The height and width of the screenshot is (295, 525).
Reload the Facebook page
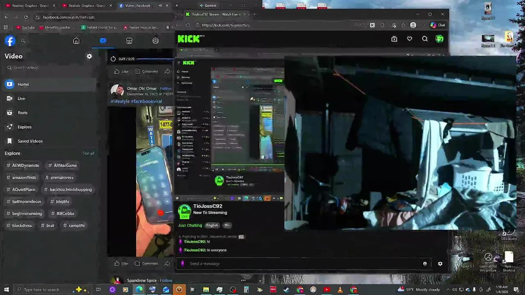[x=26, y=17]
